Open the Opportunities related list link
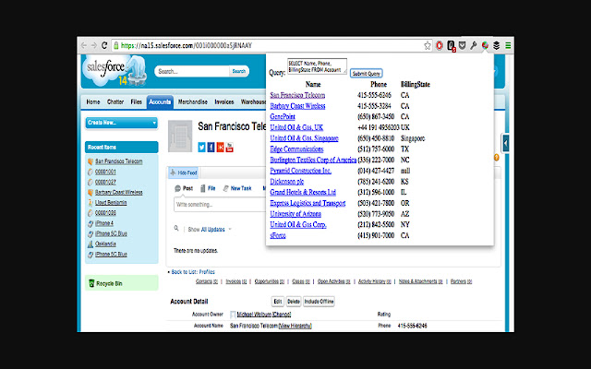 pos(269,281)
